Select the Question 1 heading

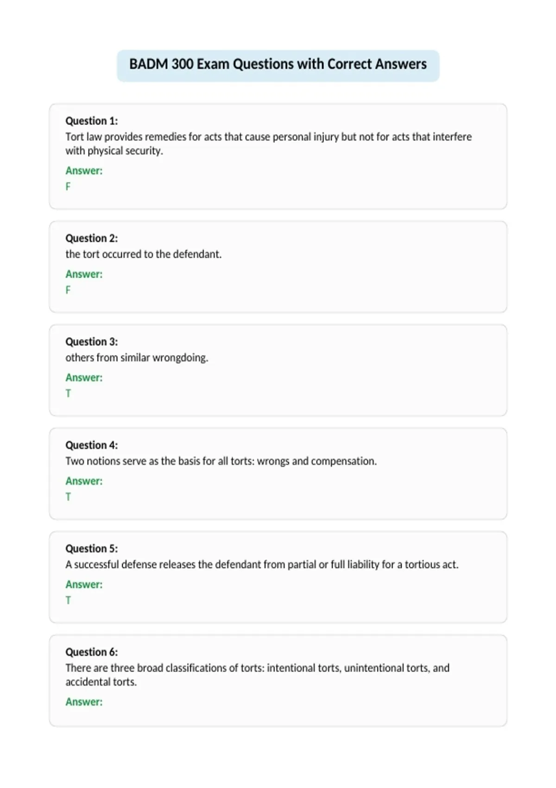click(92, 121)
